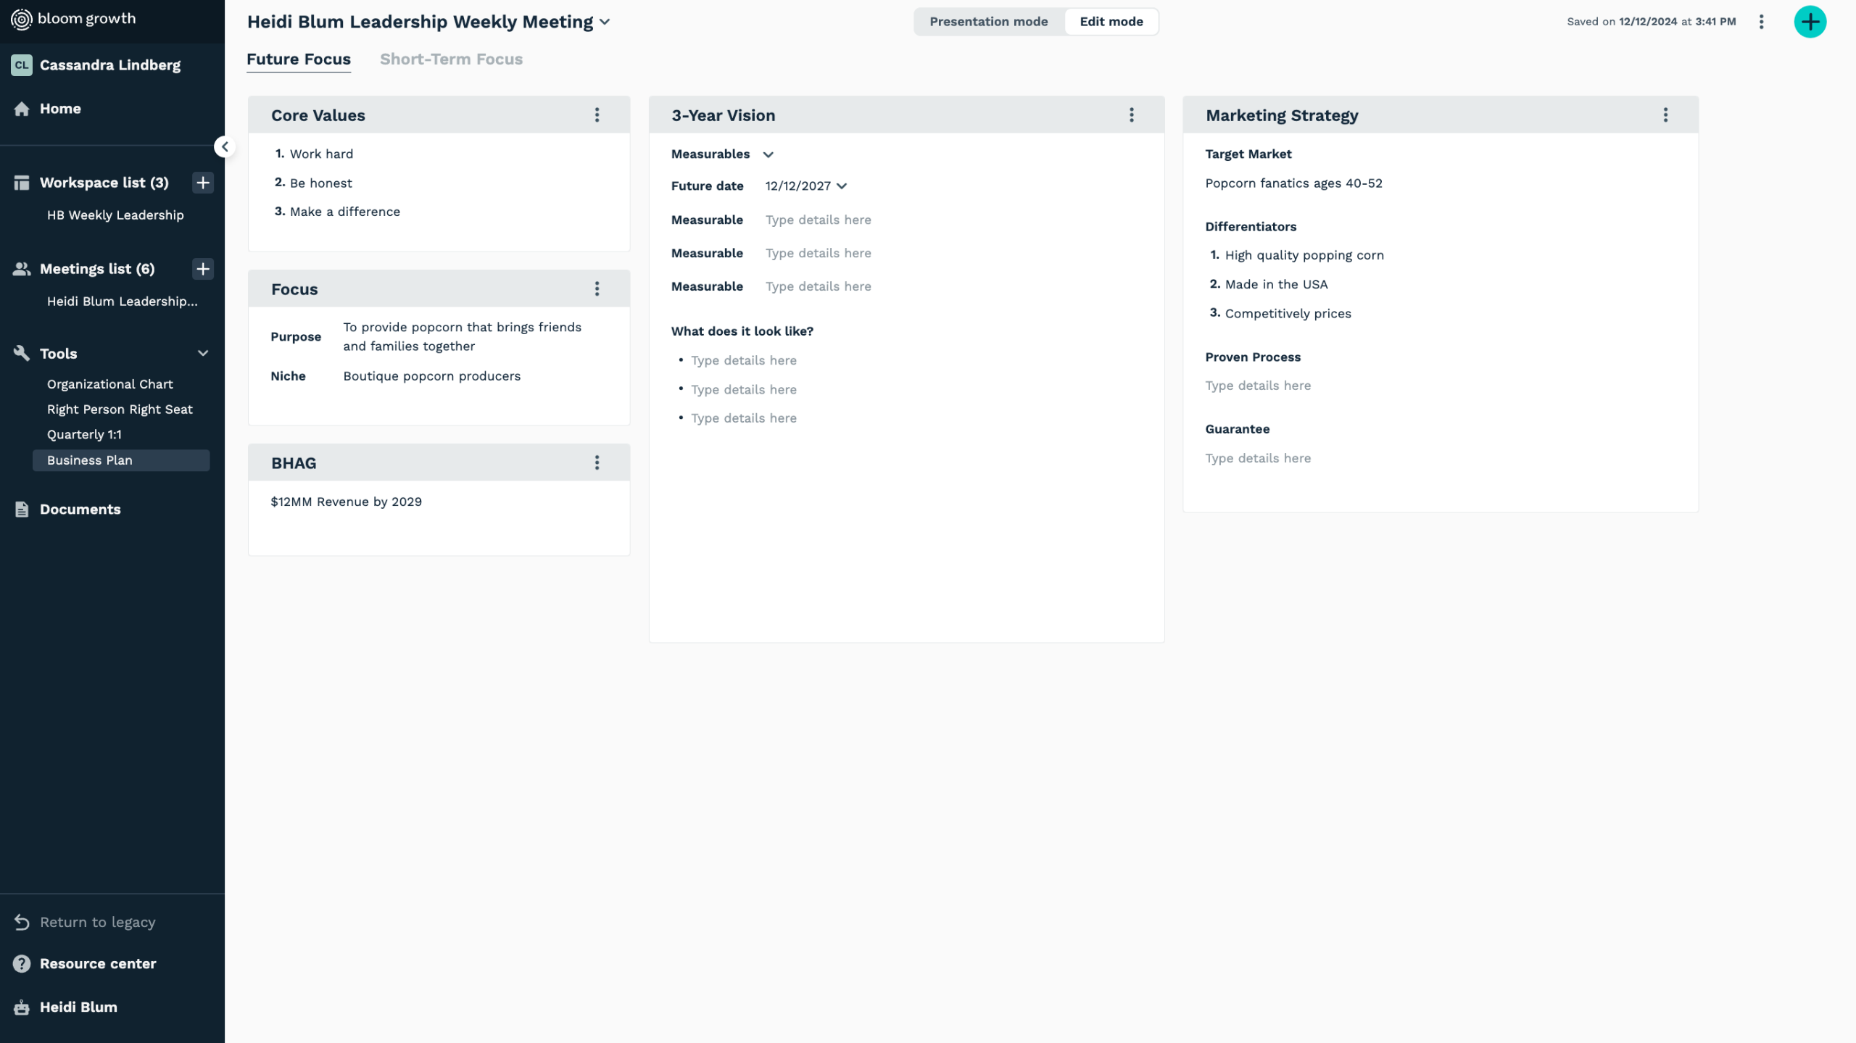Expand the meeting title dropdown
The width and height of the screenshot is (1856, 1043).
[x=605, y=22]
